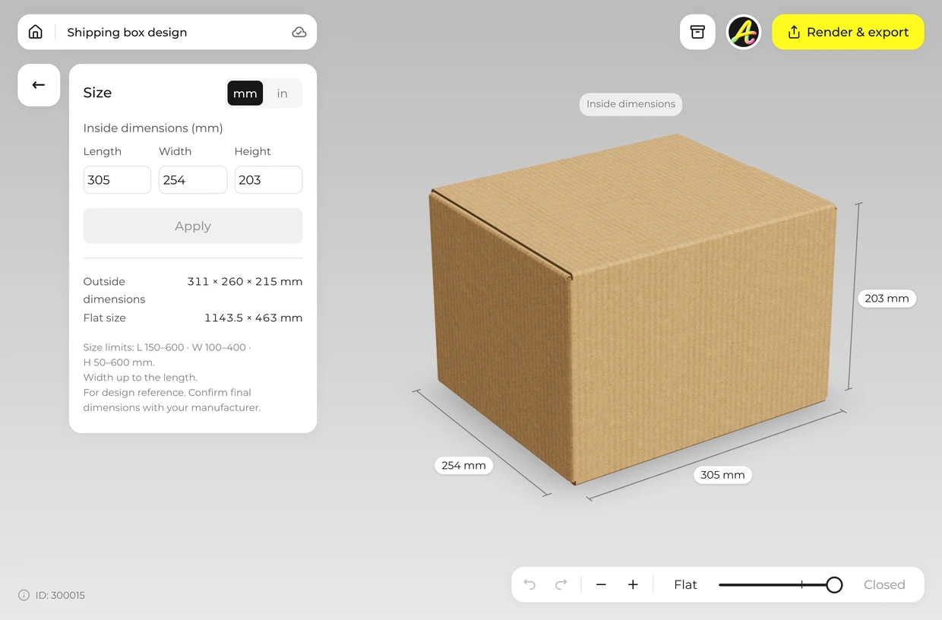Click the Width input field

[x=193, y=180]
